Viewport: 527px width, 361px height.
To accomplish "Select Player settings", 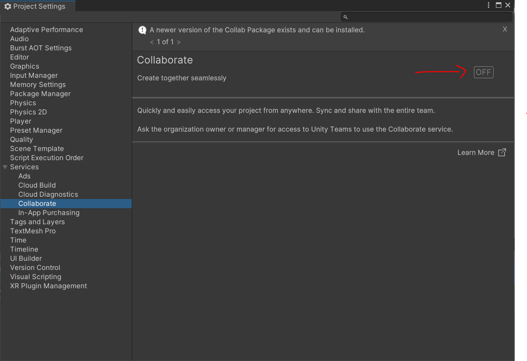I will tap(21, 121).
